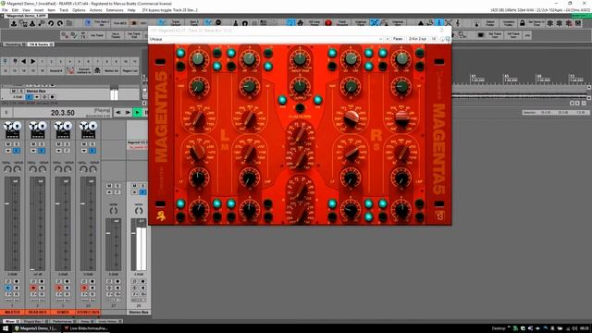Click timeline ruler at bar 41
The image size is (592, 333).
click(x=477, y=78)
